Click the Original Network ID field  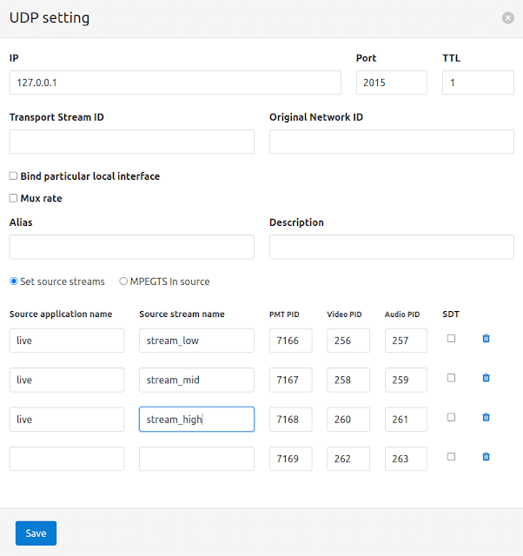coord(391,142)
